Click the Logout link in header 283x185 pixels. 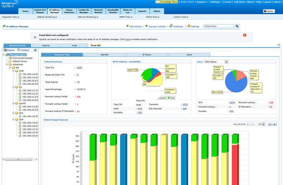(267, 2)
